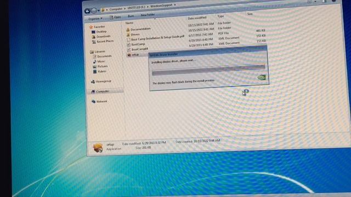Select the Documentation folder icon
The image size is (351, 197).
pyautogui.click(x=128, y=30)
